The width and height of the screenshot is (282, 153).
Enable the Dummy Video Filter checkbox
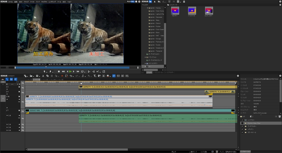pos(242,123)
